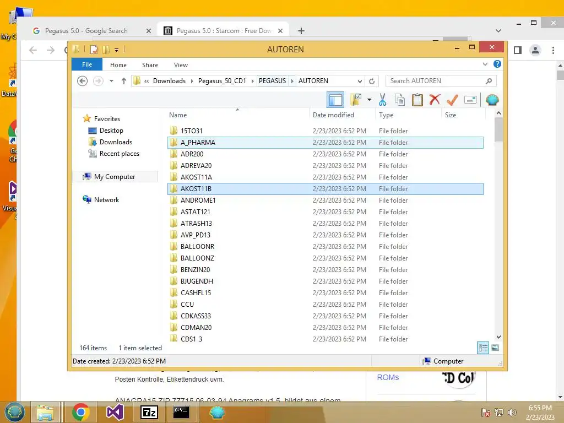Image resolution: width=564 pixels, height=423 pixels.
Task: Switch to Pegasus 5.0 Google Search tab
Action: click(86, 31)
